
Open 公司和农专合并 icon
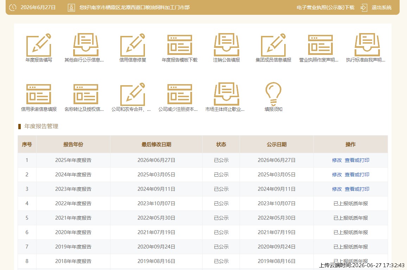pyautogui.click(x=133, y=94)
